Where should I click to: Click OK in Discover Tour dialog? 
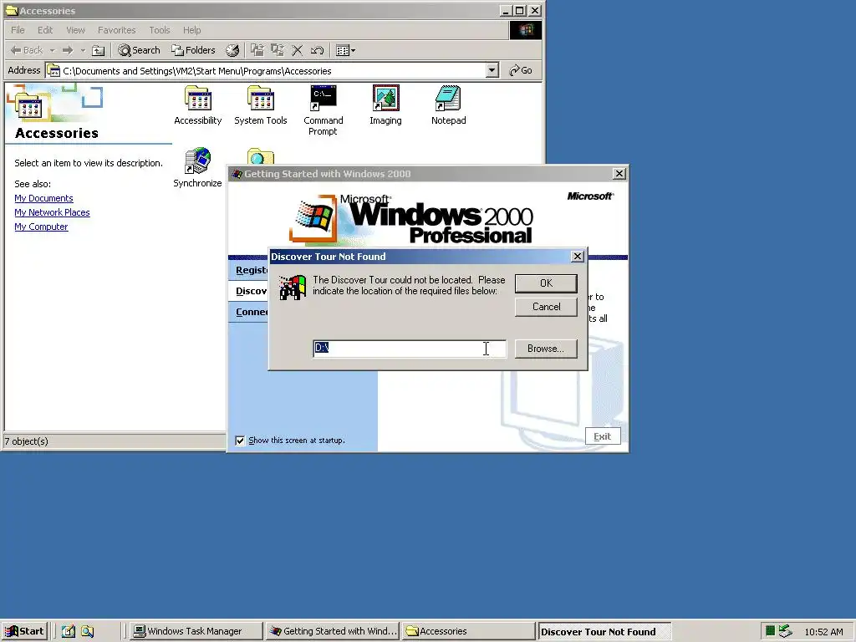546,283
